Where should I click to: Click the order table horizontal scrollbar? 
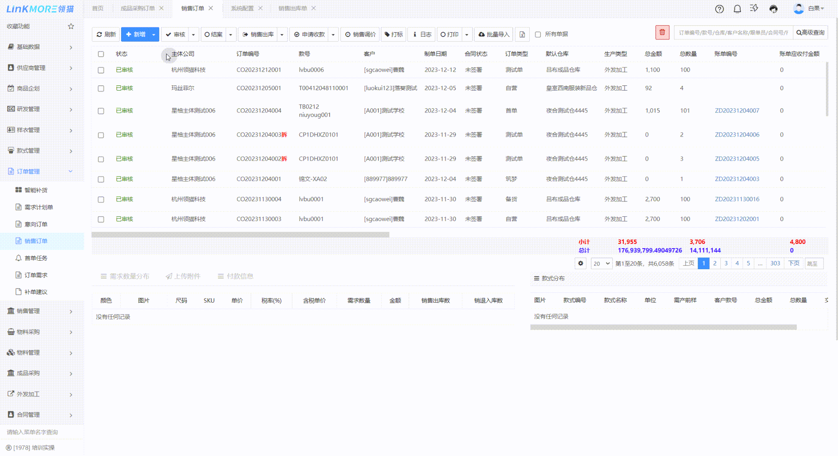240,235
